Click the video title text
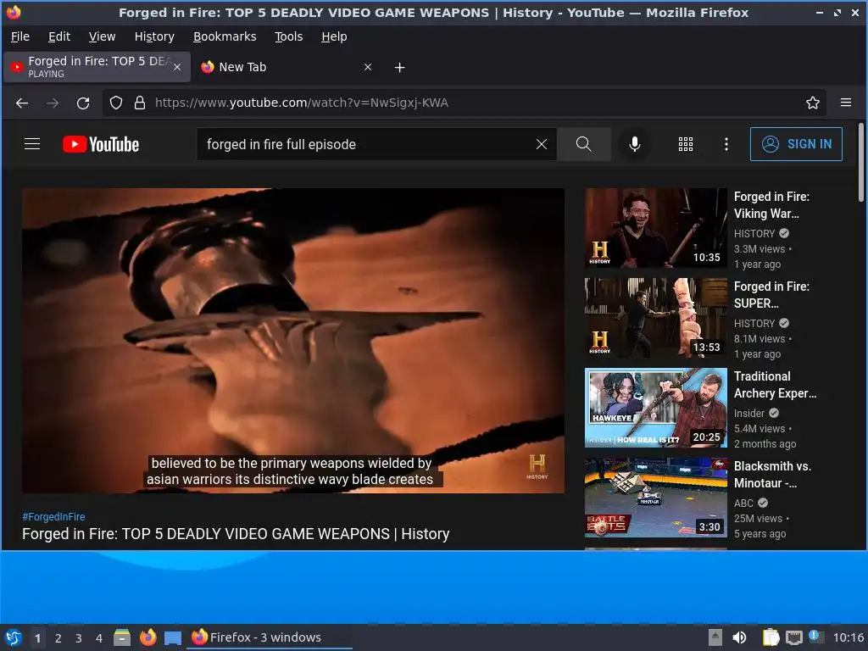 coord(236,534)
